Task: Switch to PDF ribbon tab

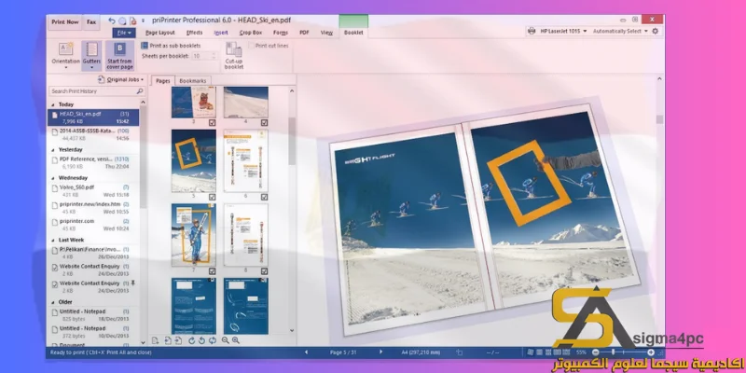Action: (304, 33)
